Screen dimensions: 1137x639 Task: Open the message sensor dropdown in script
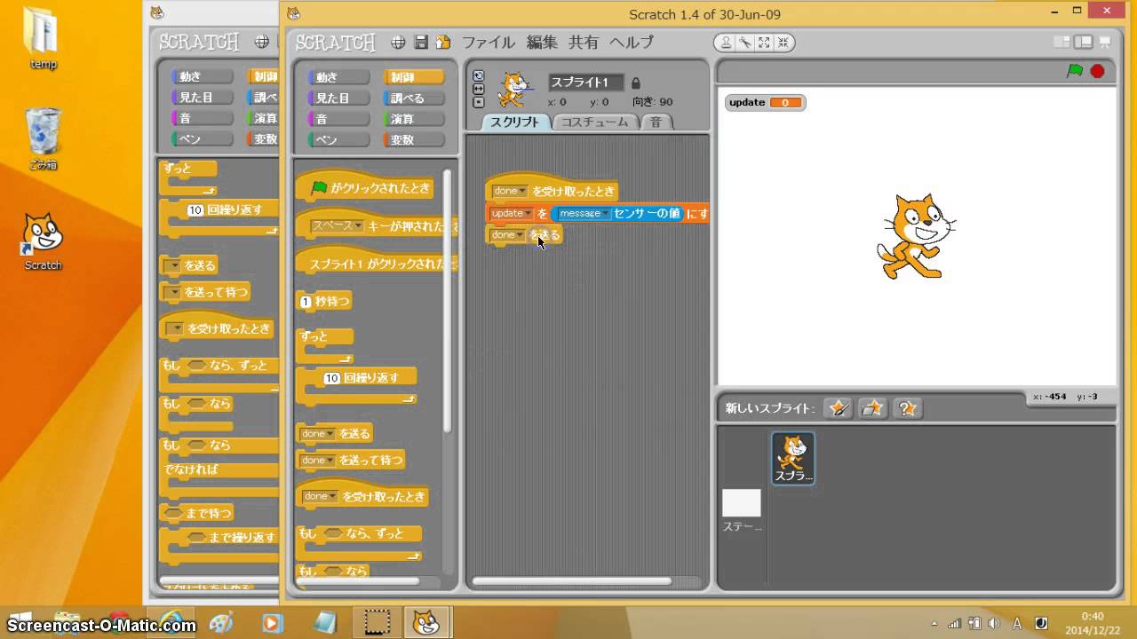coord(584,213)
